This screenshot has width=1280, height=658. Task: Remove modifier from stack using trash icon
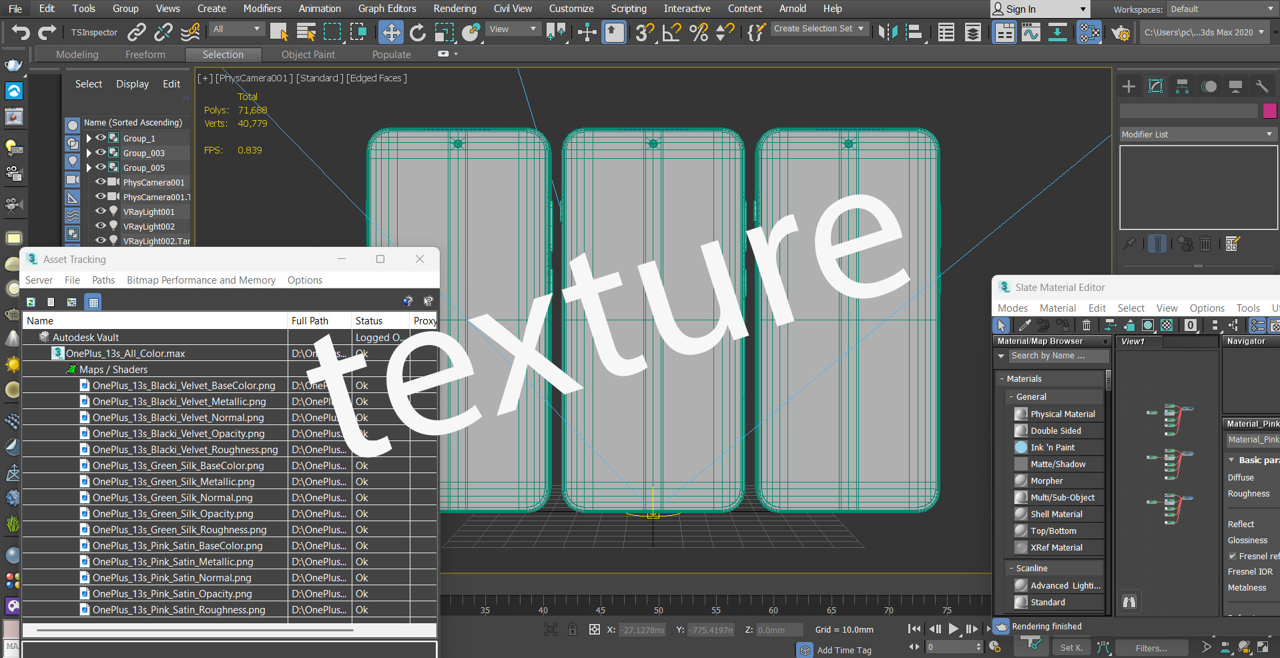[x=1205, y=244]
